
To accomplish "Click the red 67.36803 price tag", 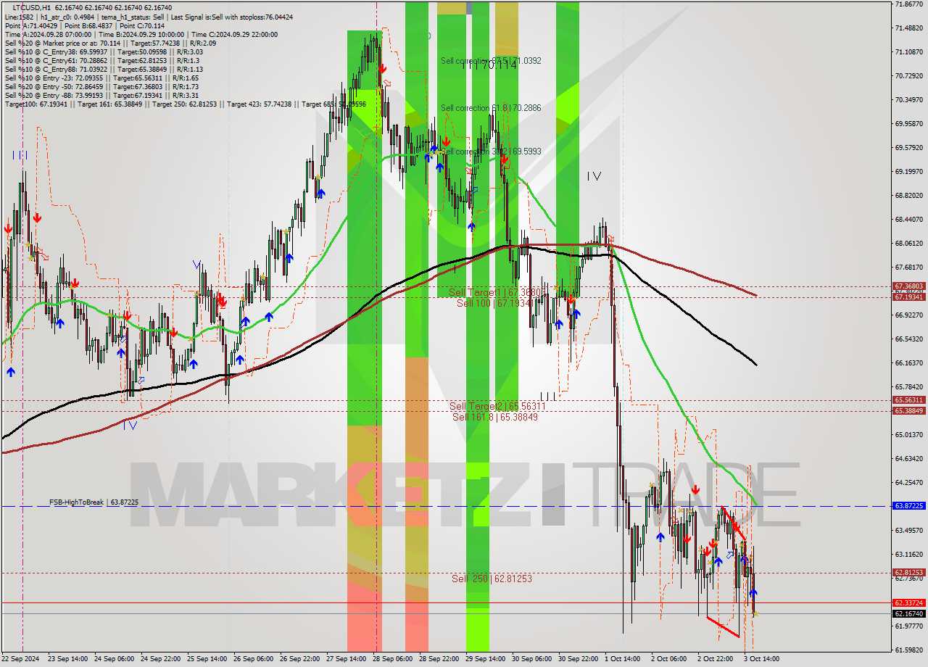I will click(x=908, y=286).
